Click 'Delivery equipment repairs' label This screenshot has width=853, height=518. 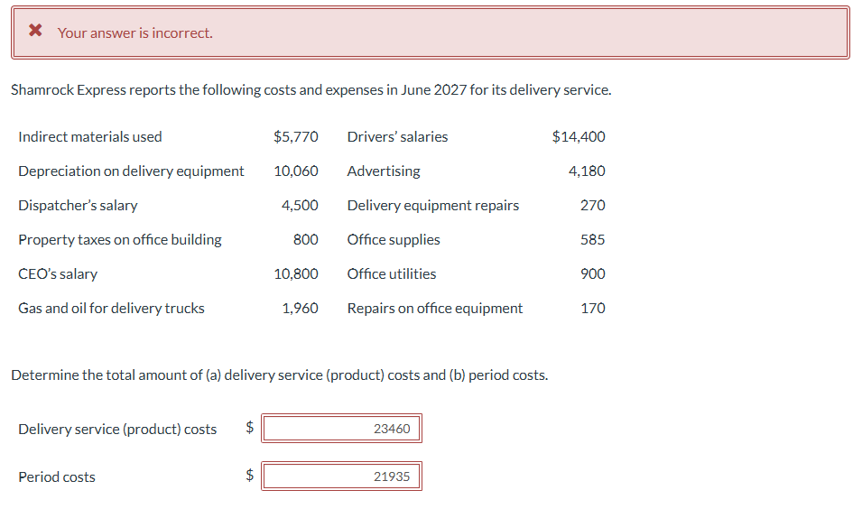click(x=433, y=206)
